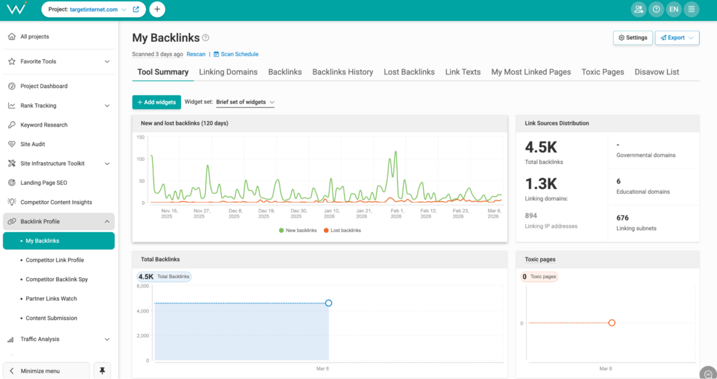The width and height of the screenshot is (717, 379).
Task: Switch to the Linking Domains tab
Action: [228, 72]
